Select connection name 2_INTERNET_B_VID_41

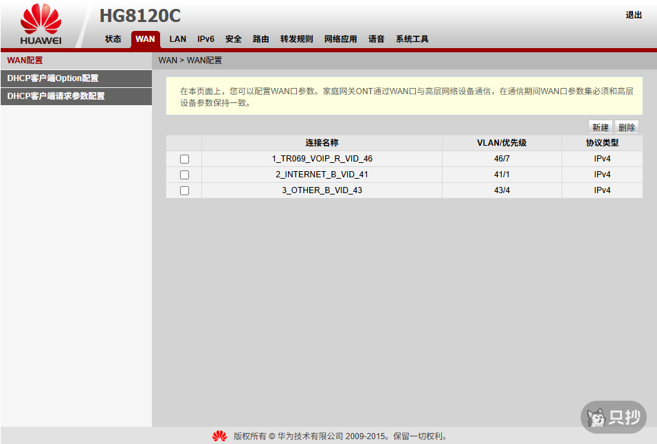pyautogui.click(x=322, y=175)
